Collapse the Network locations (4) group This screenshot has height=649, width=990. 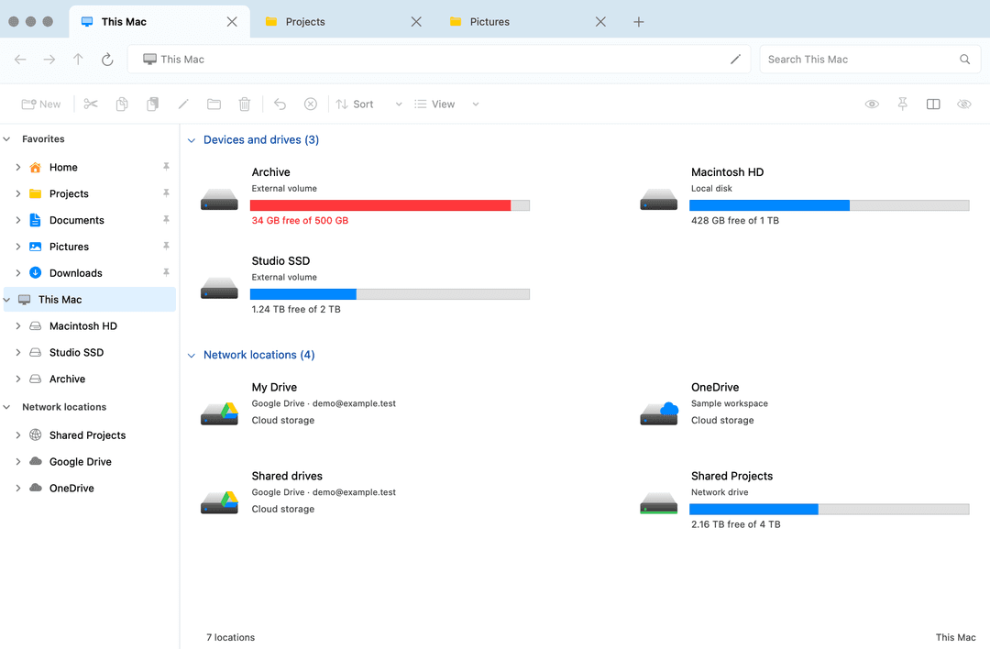[192, 356]
